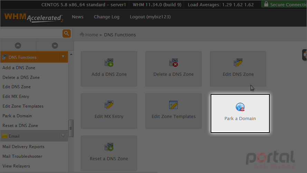Screen dimensions: 307x173
Task: Open Edit DNS Zone in sidebar
Action: (17, 87)
